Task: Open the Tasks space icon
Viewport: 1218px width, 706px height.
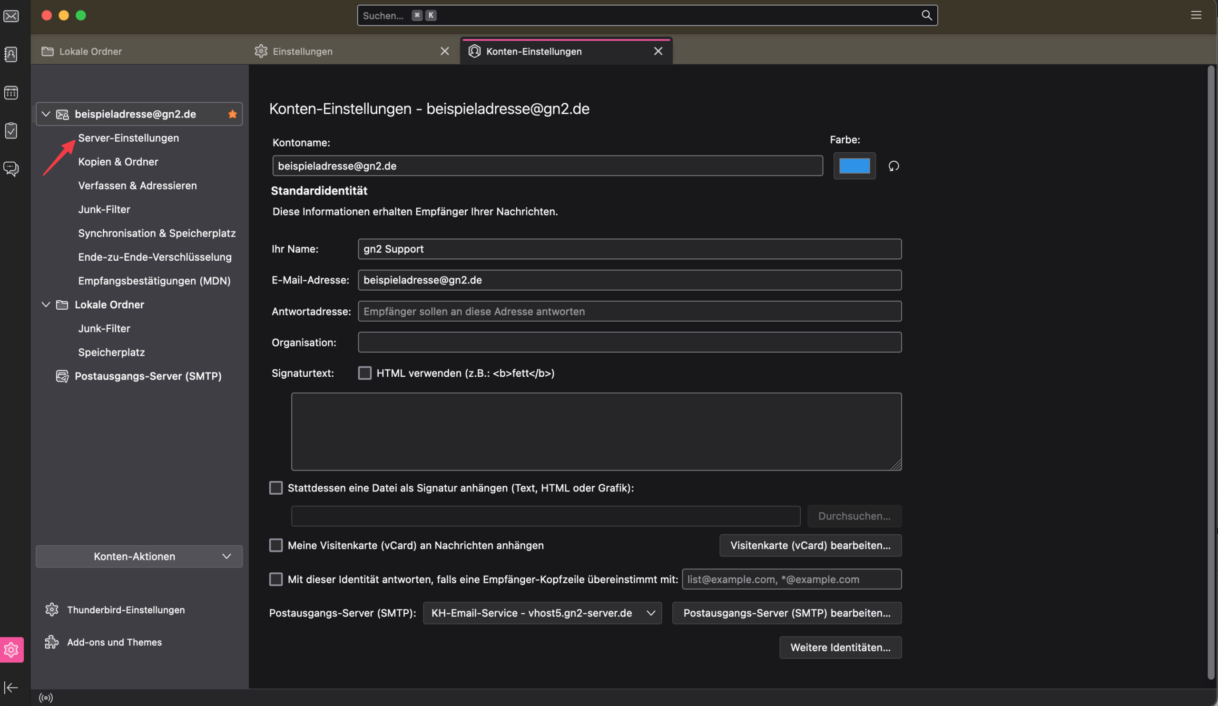Action: click(x=11, y=130)
